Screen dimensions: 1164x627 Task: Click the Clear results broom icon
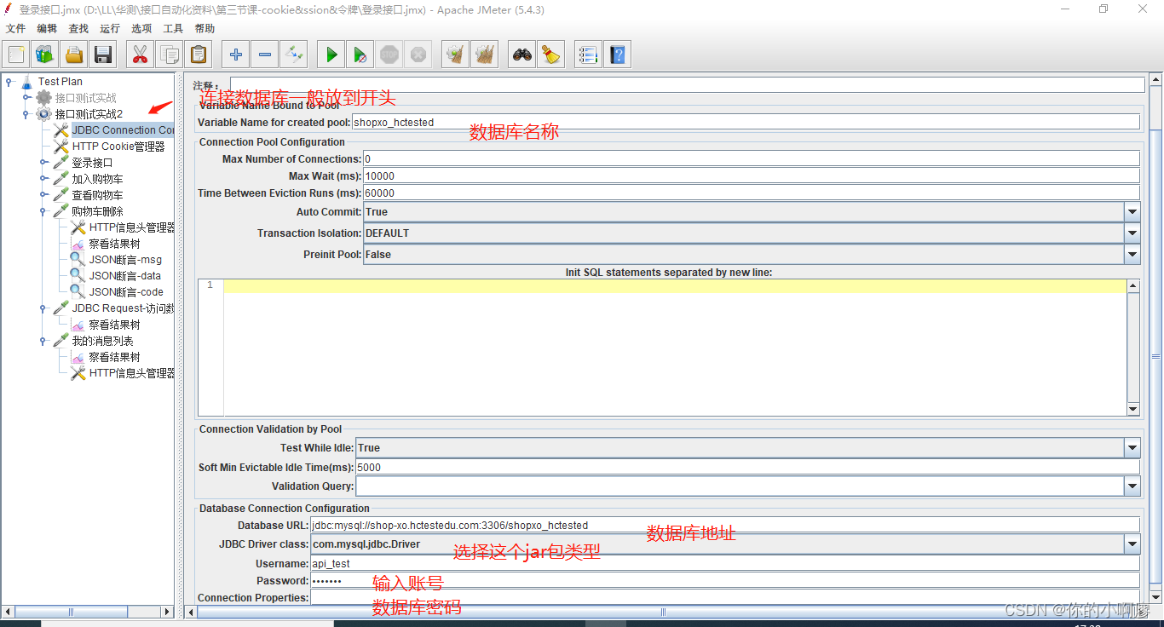[456, 55]
